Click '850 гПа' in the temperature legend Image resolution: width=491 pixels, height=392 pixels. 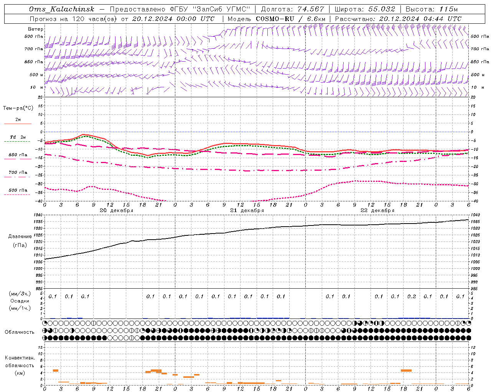pyautogui.click(x=18, y=155)
